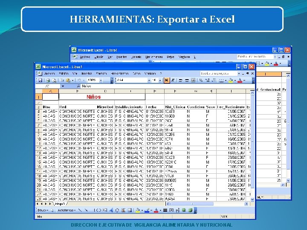This screenshot has height=230, width=307.
Task: Click the first-sheet navigation arrow
Action: point(38,204)
